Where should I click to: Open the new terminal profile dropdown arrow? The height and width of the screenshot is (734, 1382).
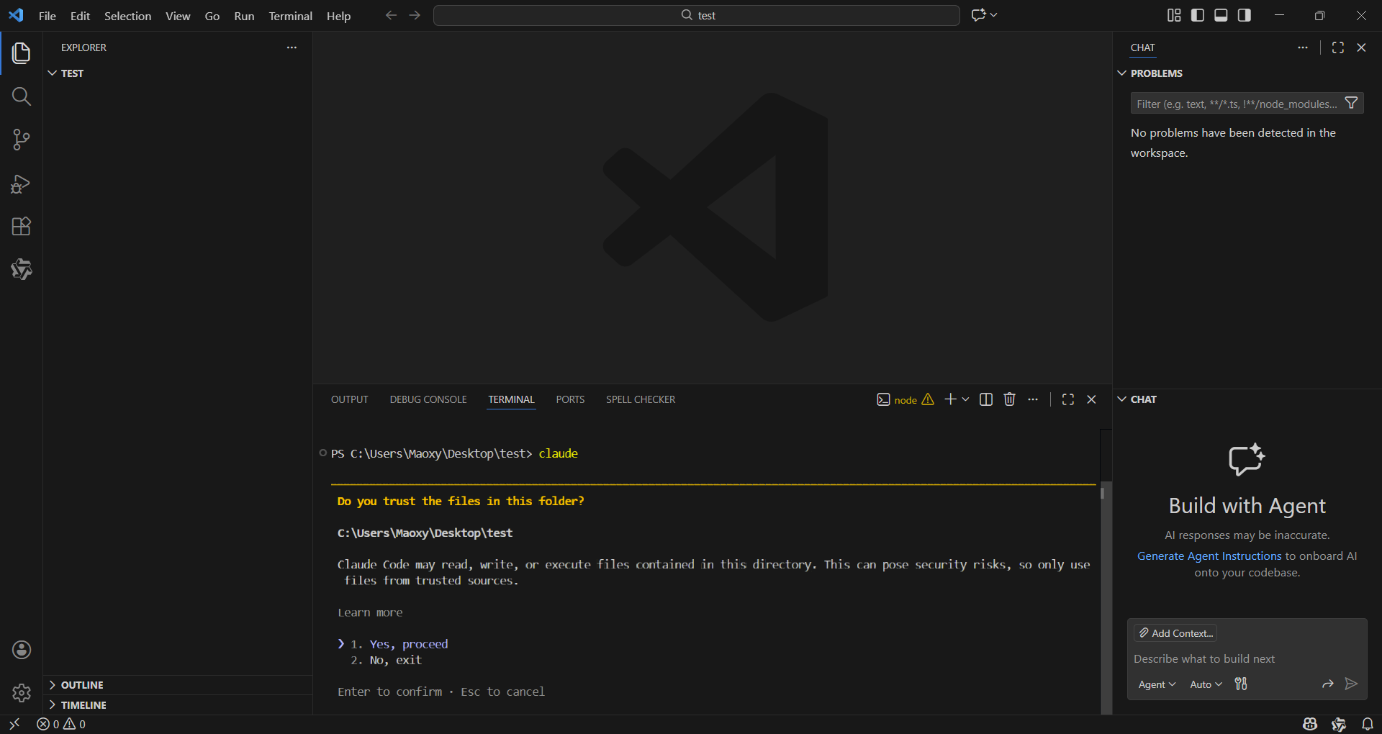click(966, 399)
